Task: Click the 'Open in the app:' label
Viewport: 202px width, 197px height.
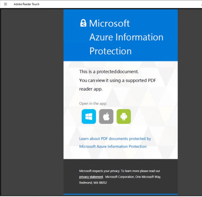Action: pos(93,103)
